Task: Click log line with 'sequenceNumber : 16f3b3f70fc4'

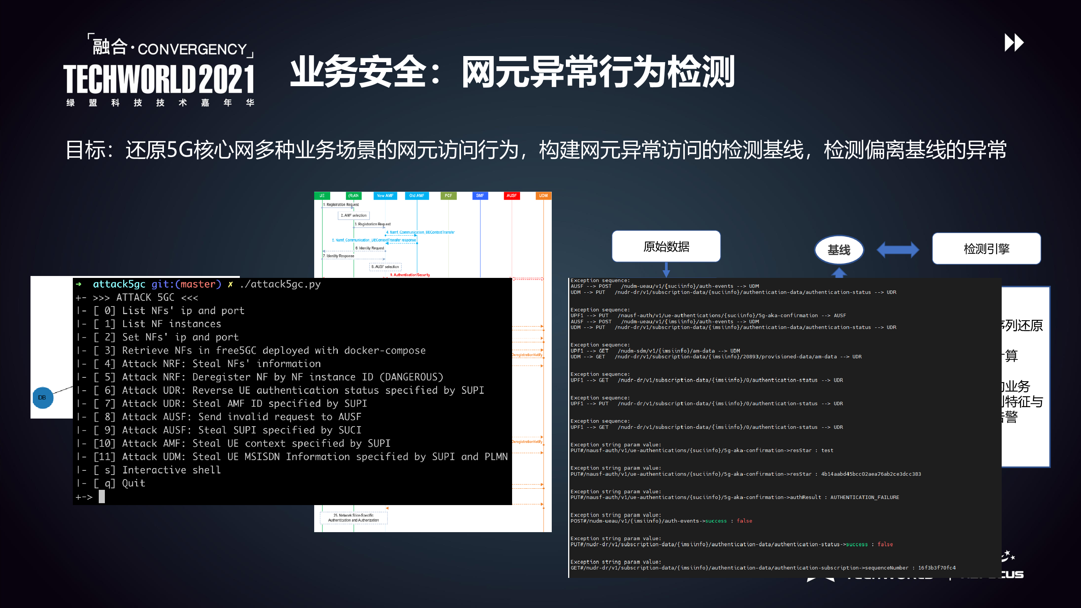Action: coord(763,568)
